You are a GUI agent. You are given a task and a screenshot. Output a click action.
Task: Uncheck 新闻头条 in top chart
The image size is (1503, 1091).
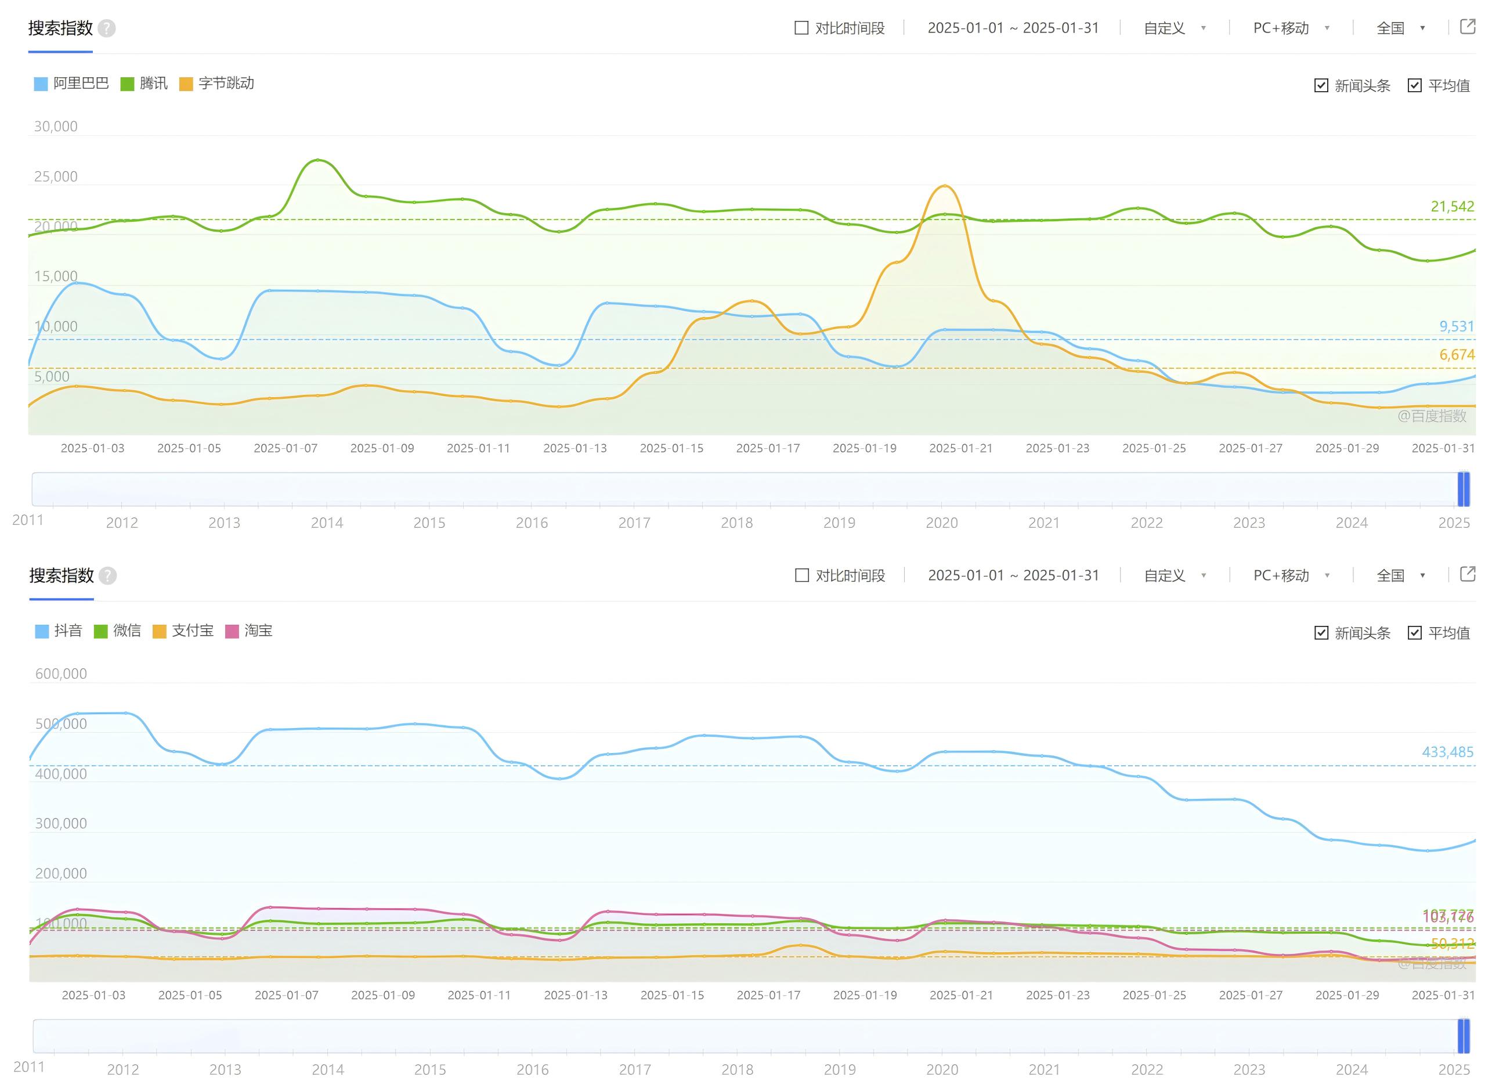click(1321, 85)
